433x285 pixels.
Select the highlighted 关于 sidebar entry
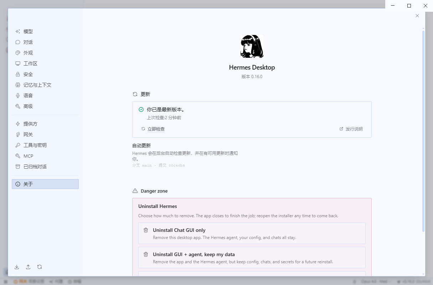[45, 184]
